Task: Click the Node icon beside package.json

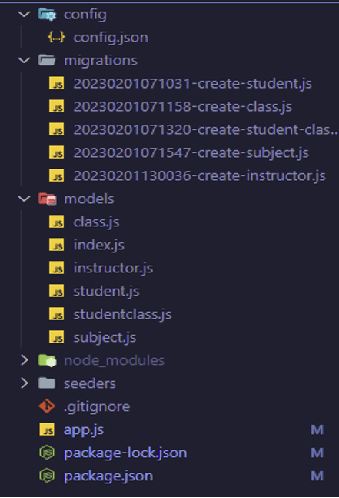Action: pyautogui.click(x=47, y=476)
